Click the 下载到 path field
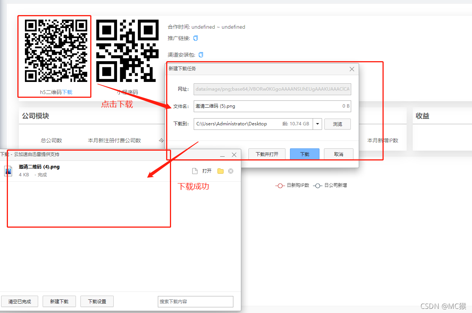The height and width of the screenshot is (313, 472). [x=253, y=124]
